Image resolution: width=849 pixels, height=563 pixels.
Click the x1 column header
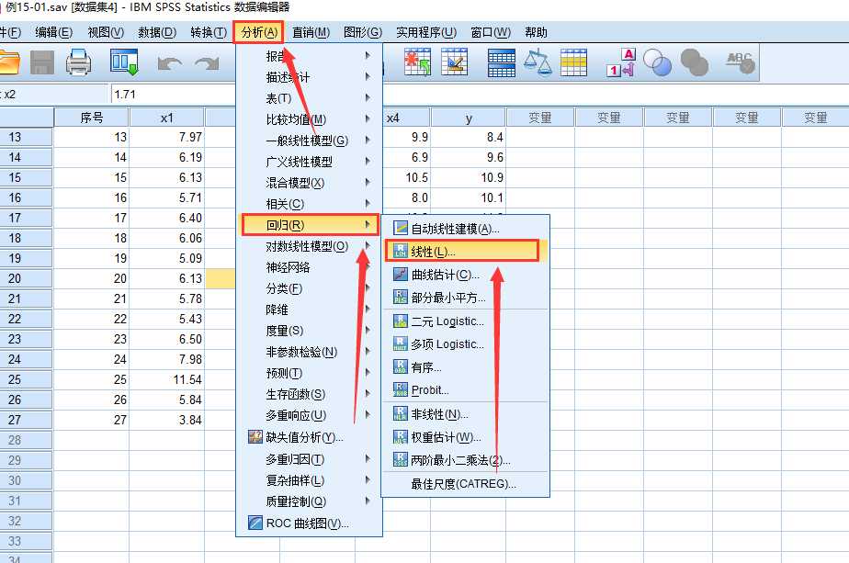click(x=167, y=118)
